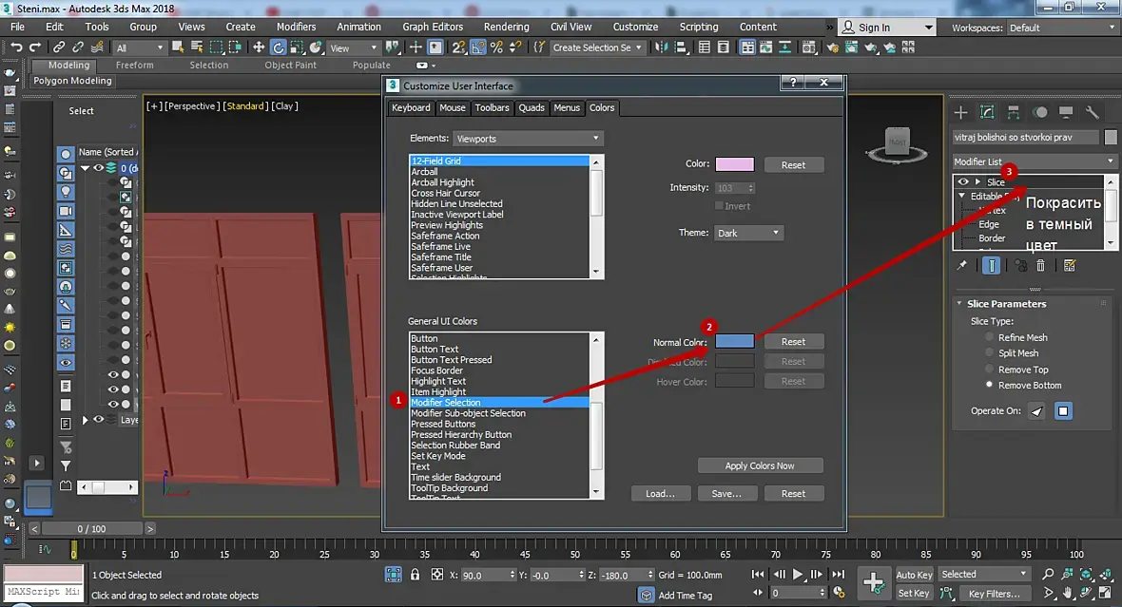The width and height of the screenshot is (1122, 607).
Task: Click Apply Colors Now button
Action: click(760, 465)
